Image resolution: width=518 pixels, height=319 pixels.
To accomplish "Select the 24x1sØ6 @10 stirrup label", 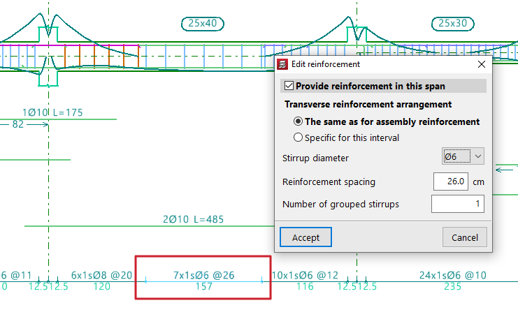I will click(452, 275).
